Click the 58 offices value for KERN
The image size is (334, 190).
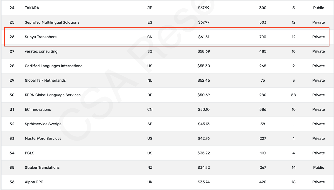[293, 95]
